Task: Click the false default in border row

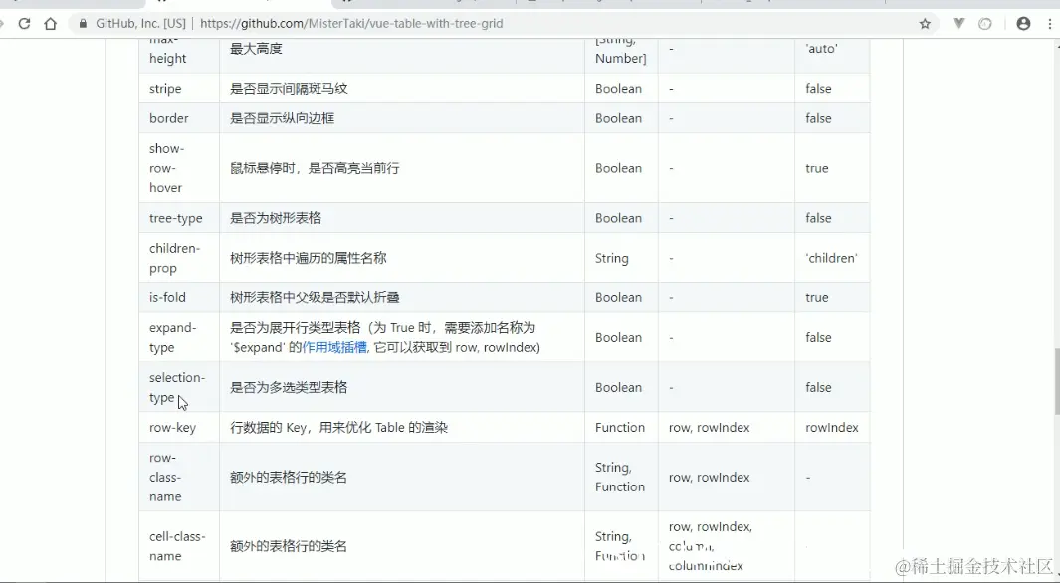Action: click(x=818, y=118)
